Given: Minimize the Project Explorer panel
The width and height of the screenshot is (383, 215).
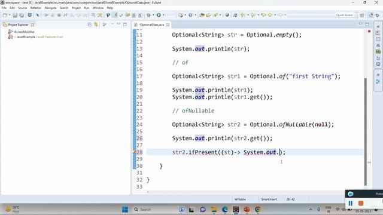Looking at the screenshot, I should pyautogui.click(x=118, y=24).
